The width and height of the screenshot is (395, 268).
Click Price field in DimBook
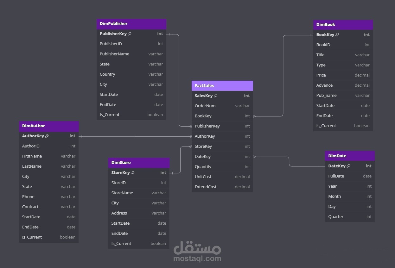tap(343, 75)
